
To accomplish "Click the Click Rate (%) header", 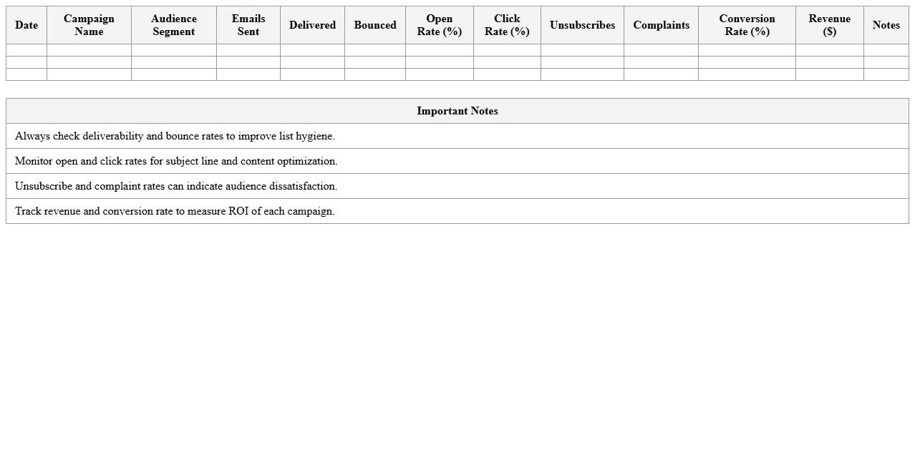I will (507, 25).
